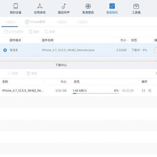The width and height of the screenshot is (157, 157).
Task: Open the 工具箱 toolbox section
Action: (x=136, y=8)
